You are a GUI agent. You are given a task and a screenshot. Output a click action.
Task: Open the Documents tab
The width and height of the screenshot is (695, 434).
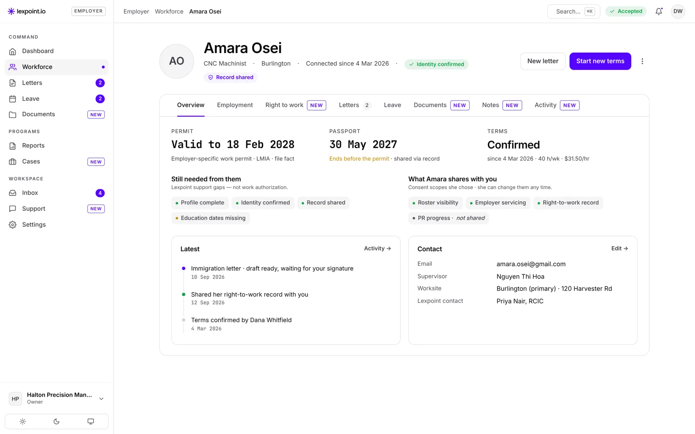coord(441,105)
